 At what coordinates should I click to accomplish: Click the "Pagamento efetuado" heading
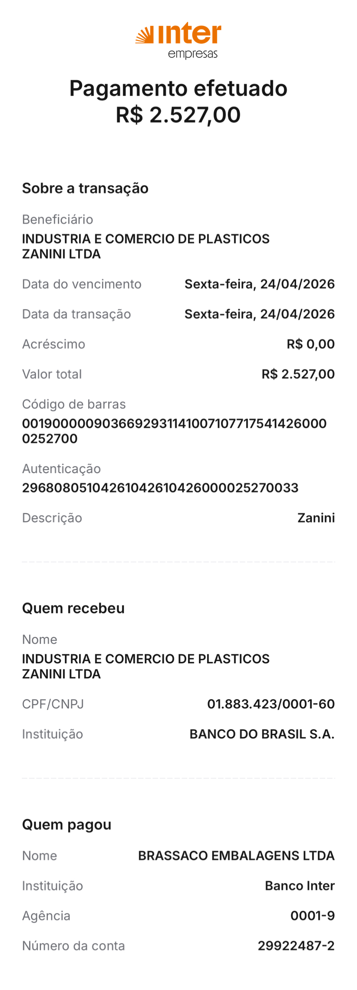178,88
